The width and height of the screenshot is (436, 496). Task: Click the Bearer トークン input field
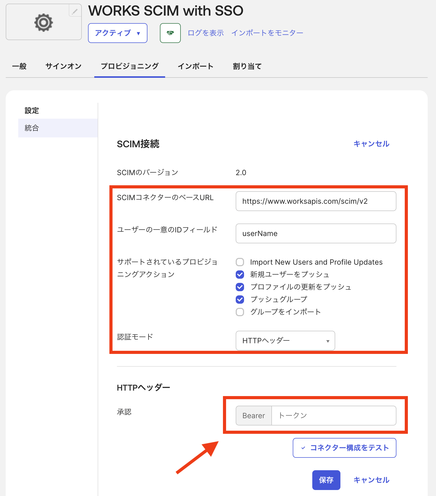(x=334, y=416)
